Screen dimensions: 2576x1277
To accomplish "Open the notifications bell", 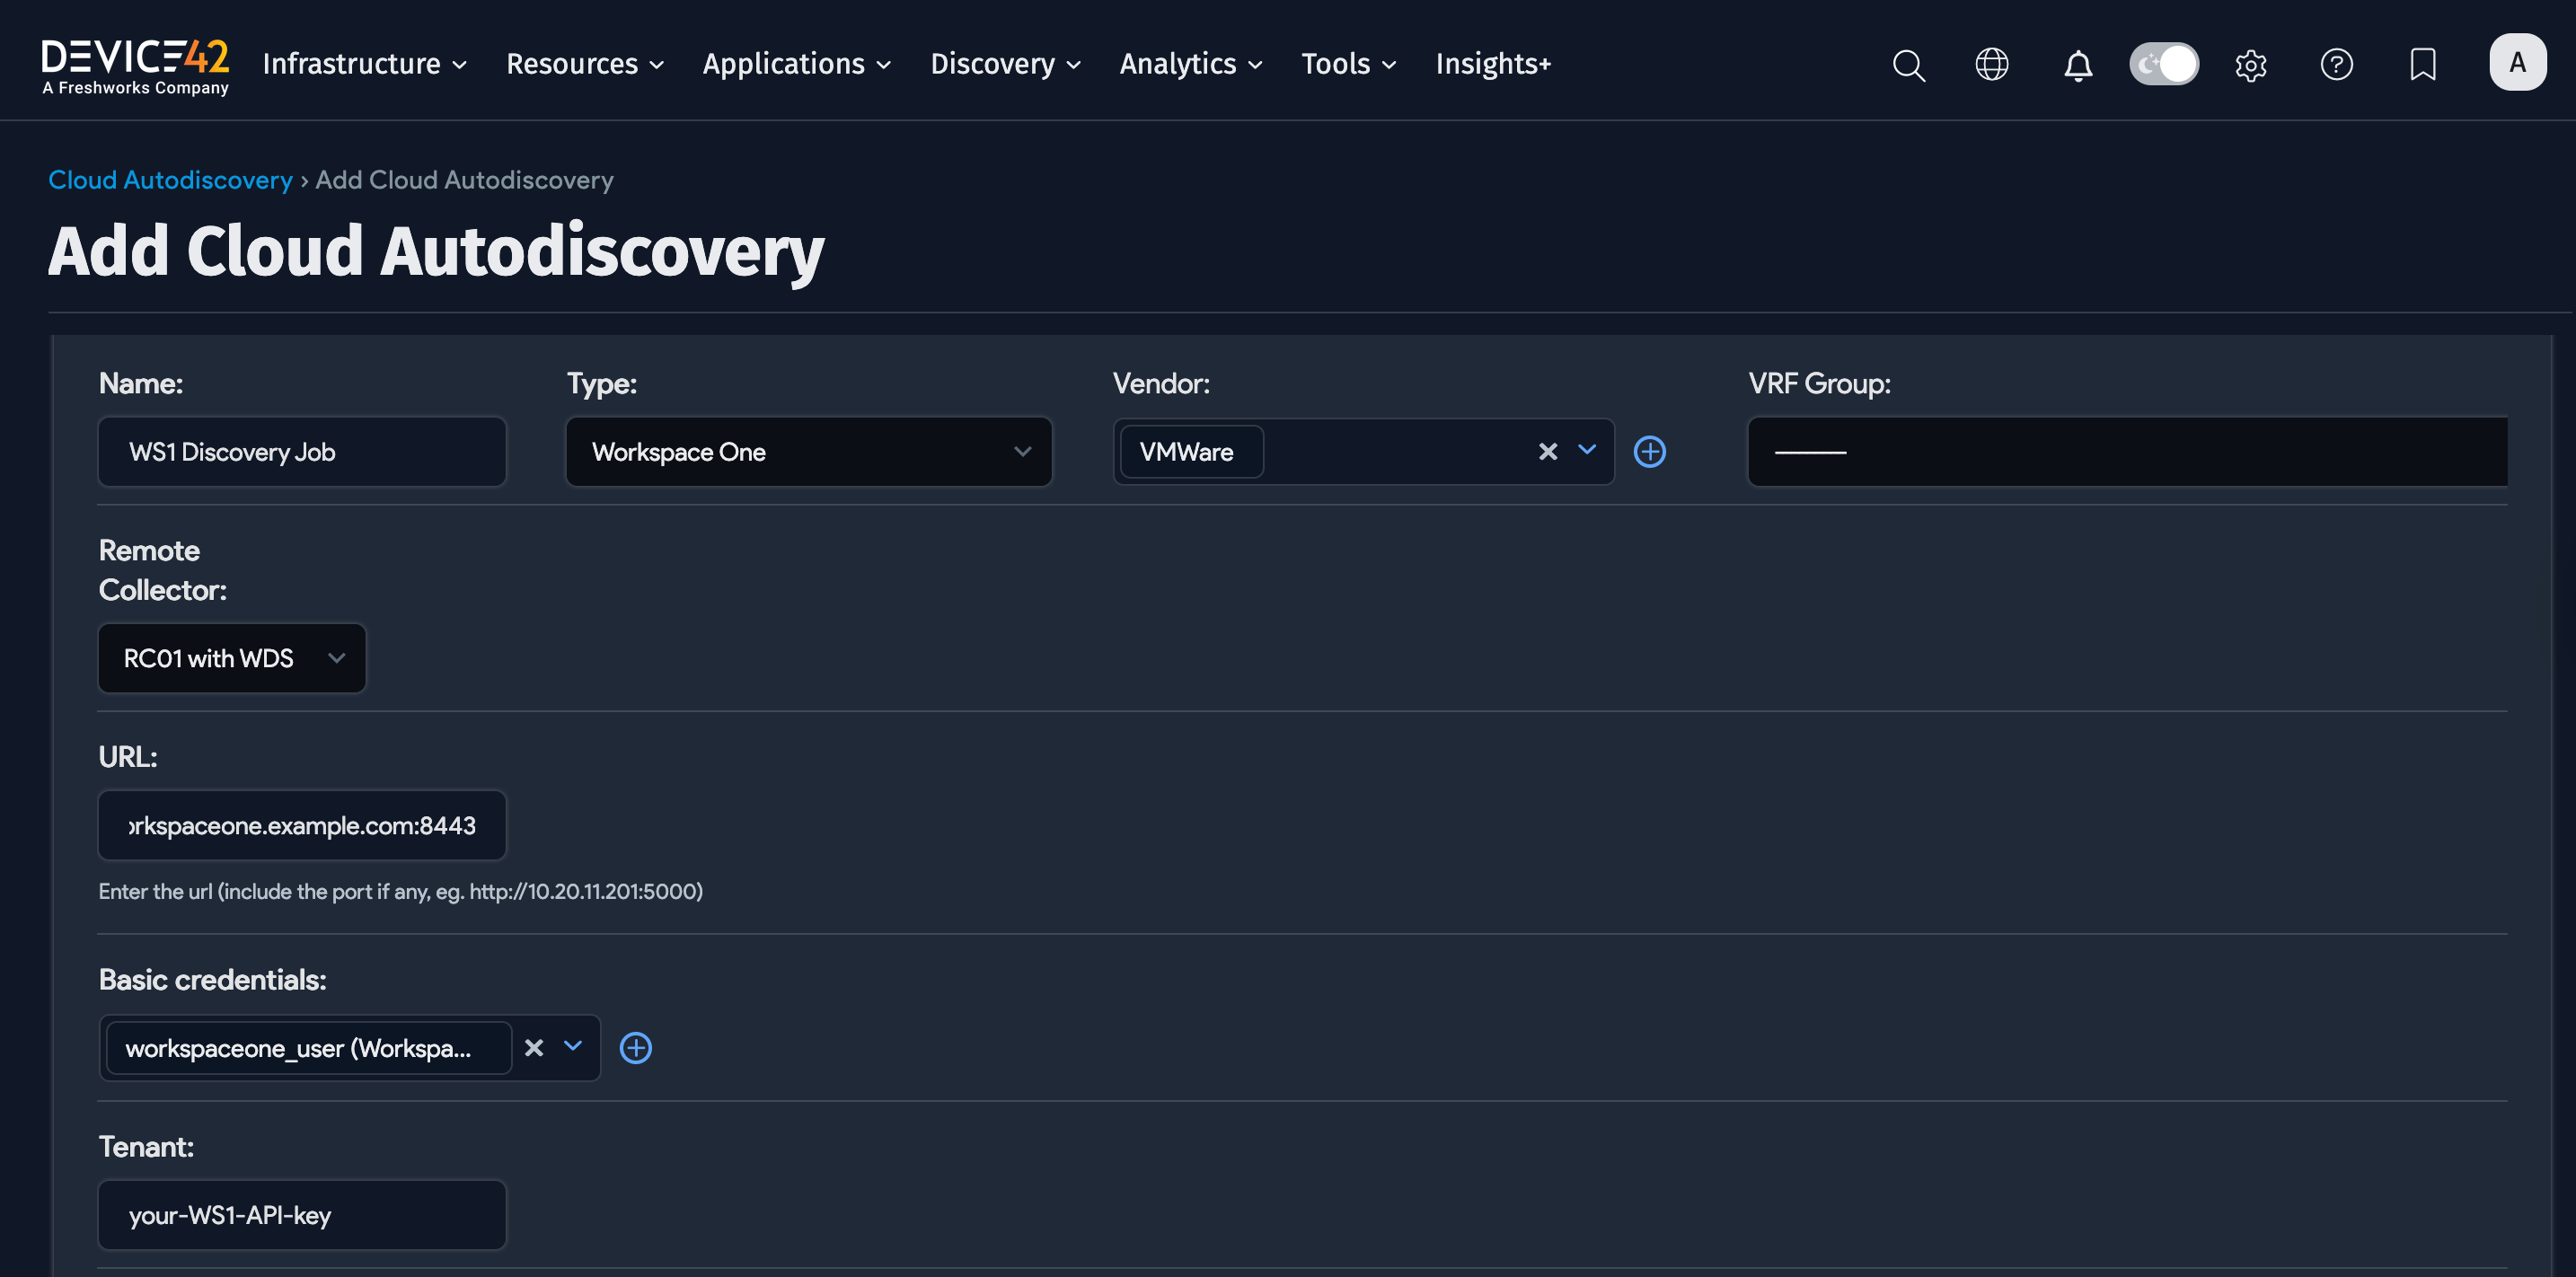I will tap(2077, 65).
